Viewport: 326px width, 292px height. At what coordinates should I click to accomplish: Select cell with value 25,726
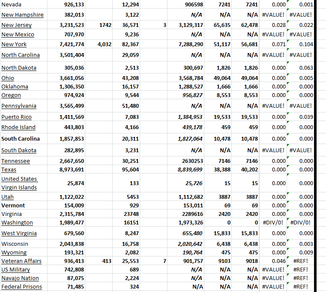click(x=185, y=183)
